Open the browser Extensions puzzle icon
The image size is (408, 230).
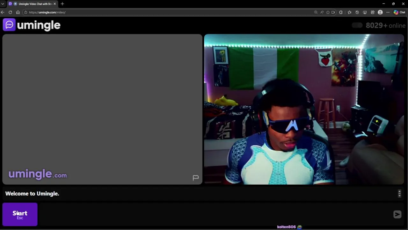point(341,12)
